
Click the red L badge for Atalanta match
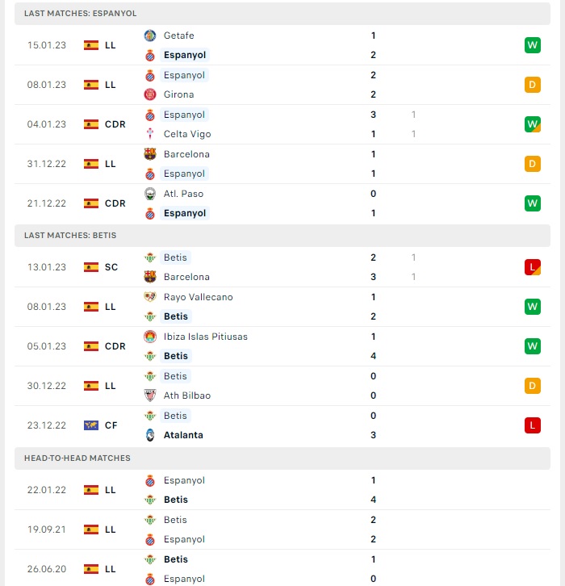pyautogui.click(x=533, y=425)
